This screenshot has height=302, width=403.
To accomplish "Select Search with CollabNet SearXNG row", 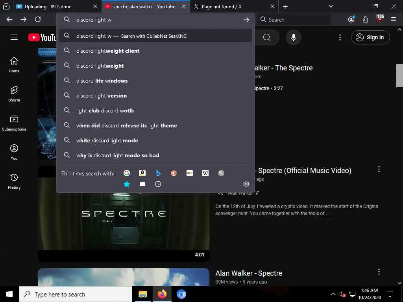I will pyautogui.click(x=155, y=36).
